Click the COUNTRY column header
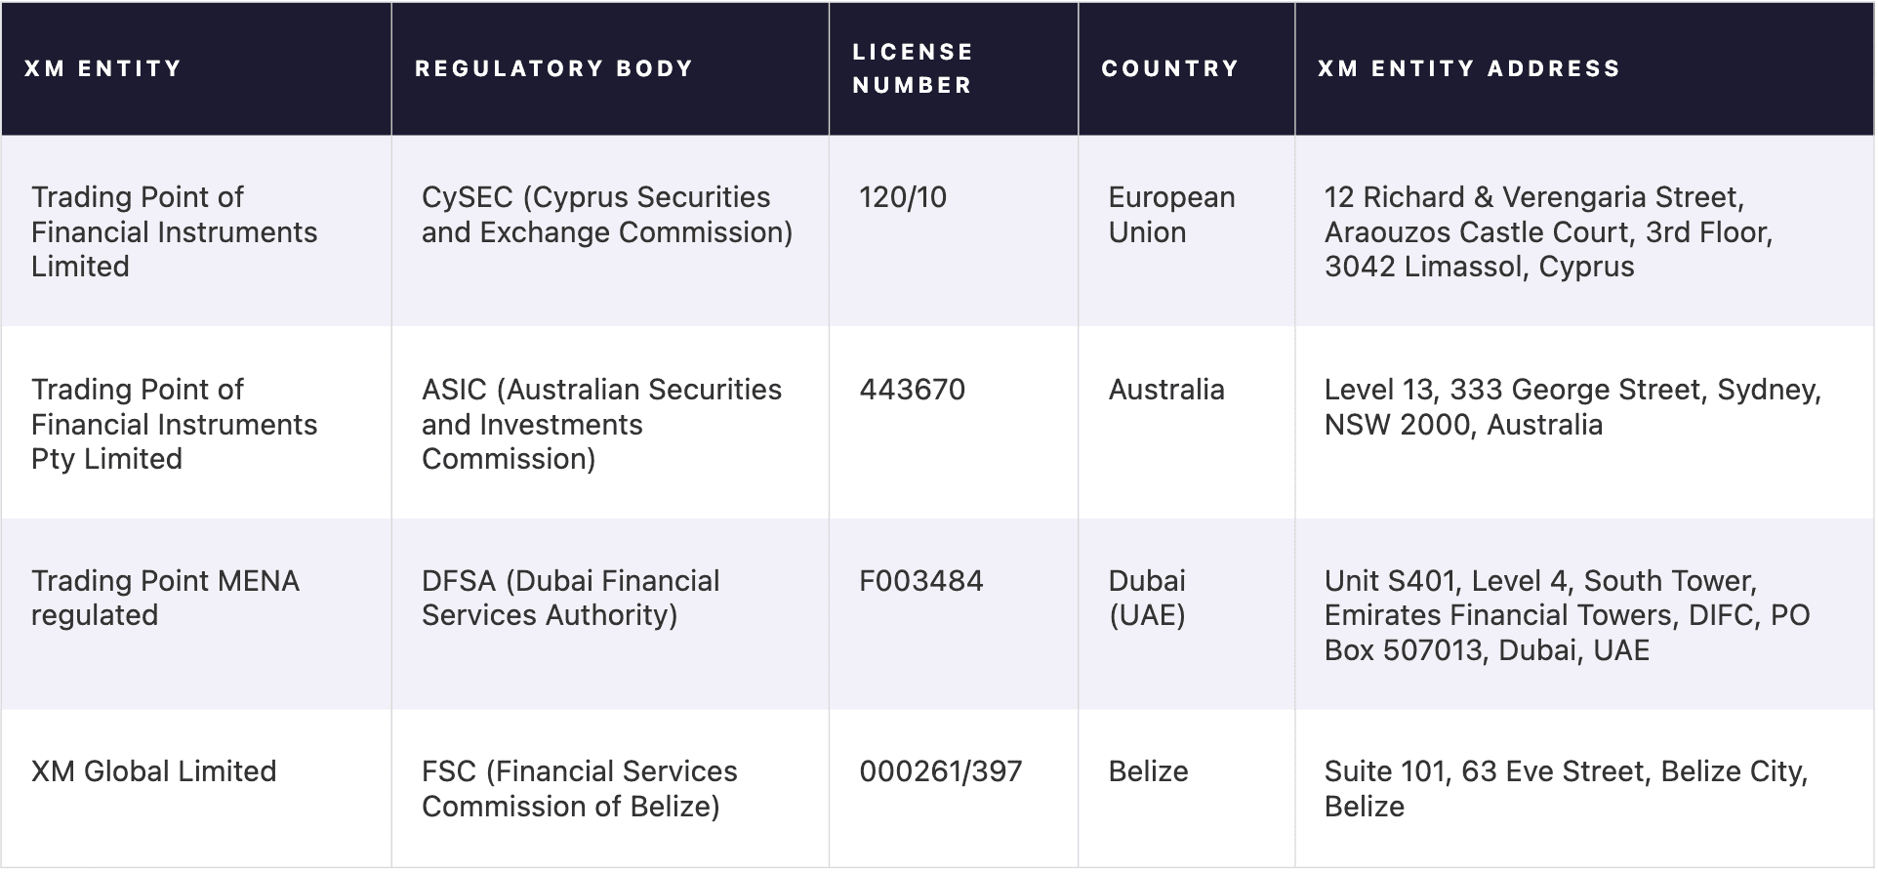1878x873 pixels. coord(1170,68)
